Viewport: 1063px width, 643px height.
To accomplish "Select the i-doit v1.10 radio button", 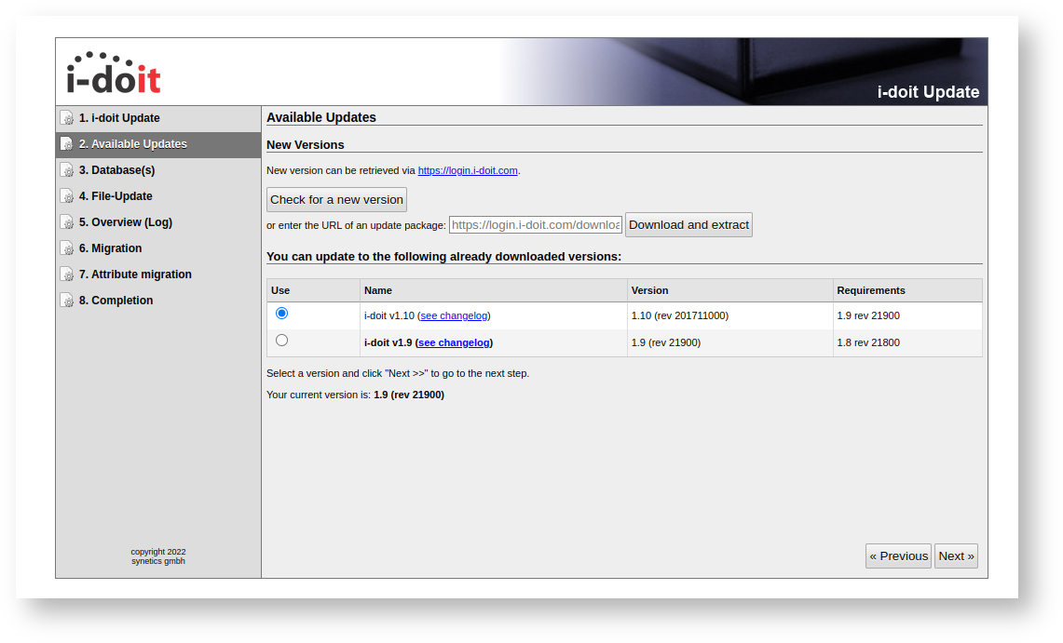I will click(x=282, y=314).
